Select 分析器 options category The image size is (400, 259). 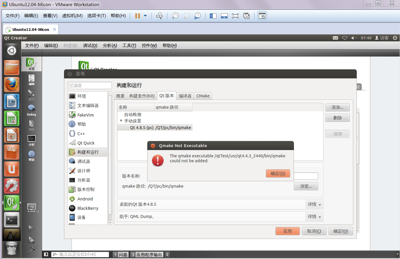[x=87, y=180]
